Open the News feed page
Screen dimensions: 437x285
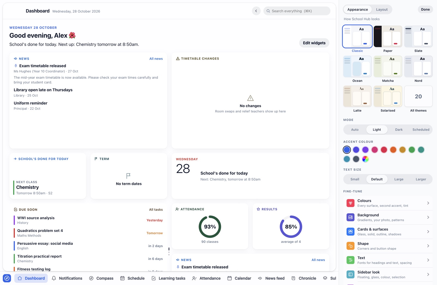point(271,278)
